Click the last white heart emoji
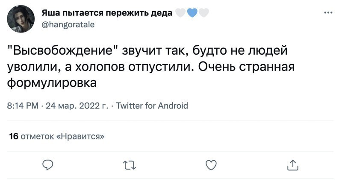 [204, 13]
